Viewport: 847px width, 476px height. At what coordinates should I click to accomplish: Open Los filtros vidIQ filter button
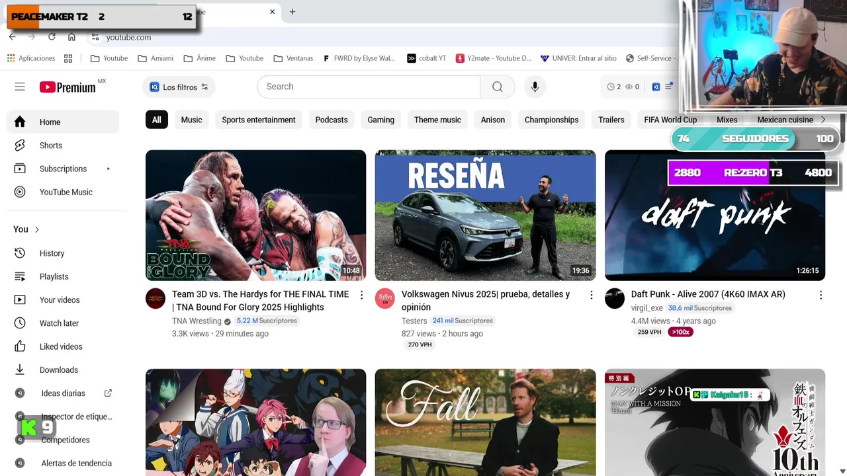pyautogui.click(x=179, y=87)
